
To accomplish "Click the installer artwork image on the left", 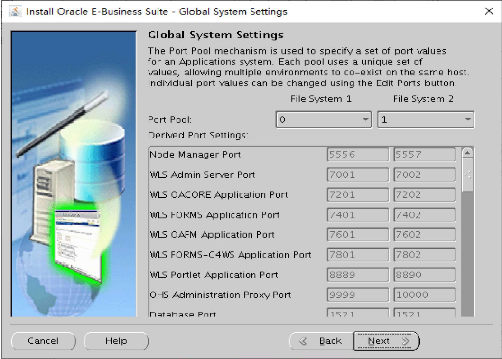I will tap(74, 174).
